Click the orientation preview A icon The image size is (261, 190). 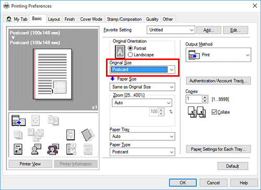coord(120,52)
